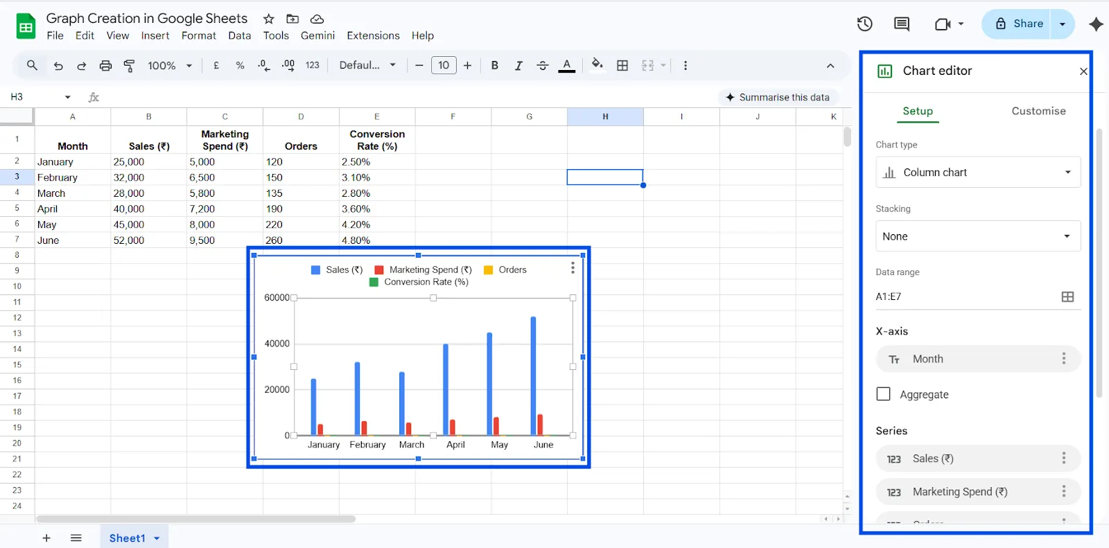Image resolution: width=1109 pixels, height=548 pixels.
Task: Open the Insert menu
Action: [x=155, y=35]
